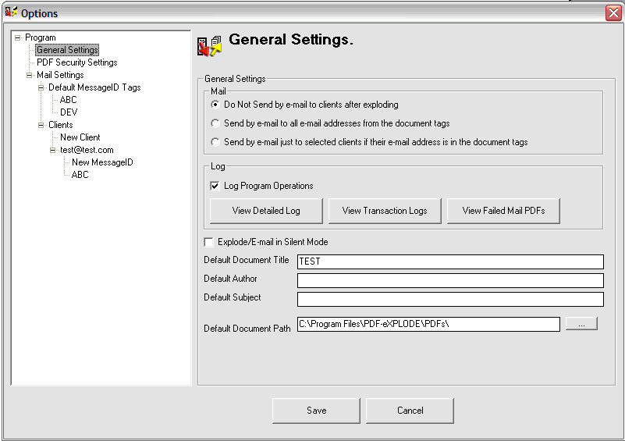Select New Client in the tree
The image size is (625, 441).
pos(80,137)
